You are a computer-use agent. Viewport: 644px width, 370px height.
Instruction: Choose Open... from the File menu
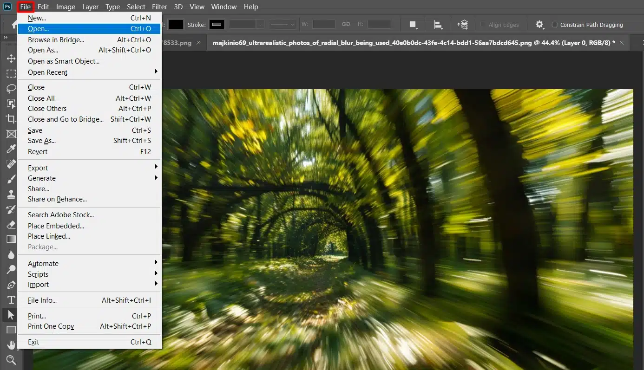(89, 29)
